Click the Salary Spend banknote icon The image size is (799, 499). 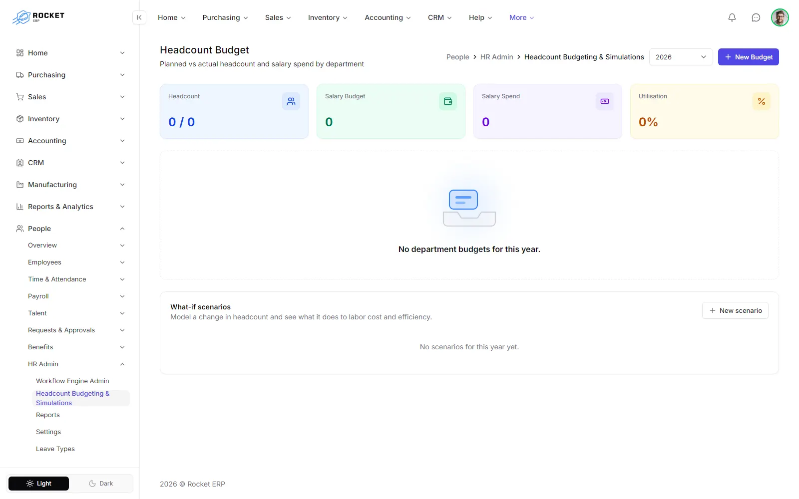pyautogui.click(x=605, y=101)
